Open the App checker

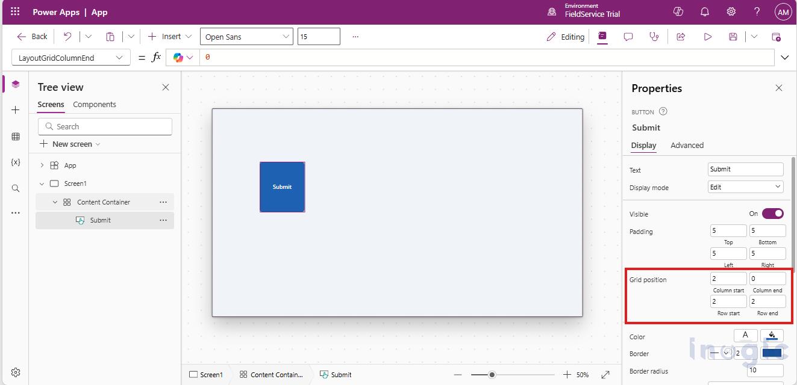pyautogui.click(x=654, y=37)
